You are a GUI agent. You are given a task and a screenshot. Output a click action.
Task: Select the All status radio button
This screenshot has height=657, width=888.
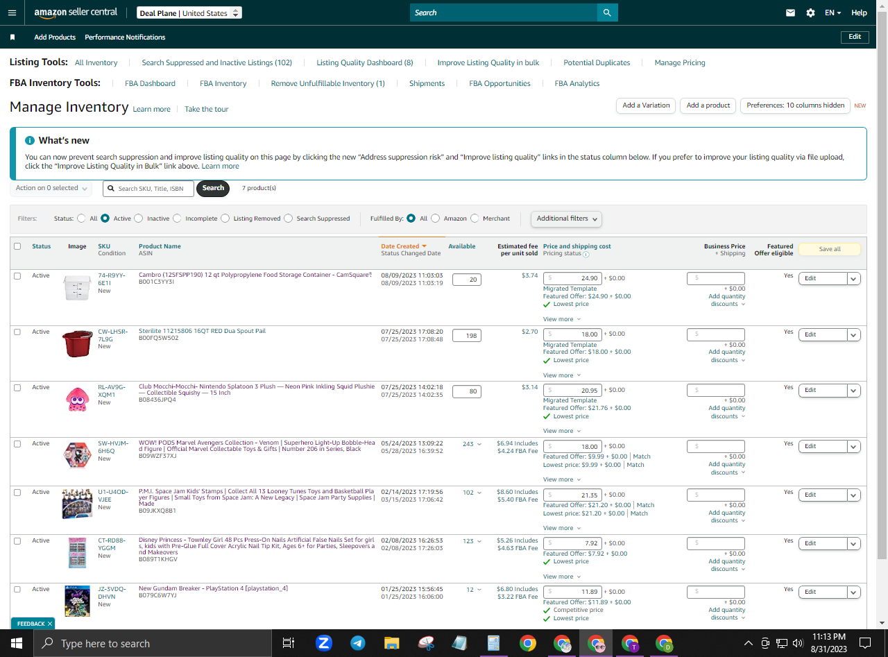[82, 219]
